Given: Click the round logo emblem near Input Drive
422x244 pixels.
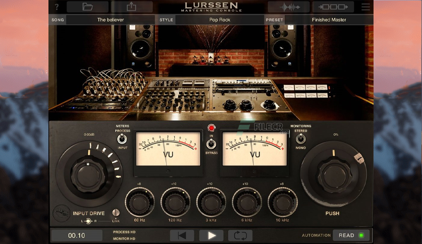Looking at the screenshot, I should coord(62,213).
